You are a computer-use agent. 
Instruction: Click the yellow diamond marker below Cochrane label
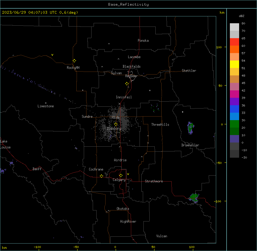101,176
